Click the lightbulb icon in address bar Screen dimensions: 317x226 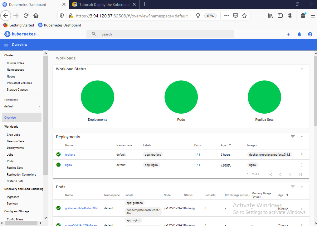pyautogui.click(x=198, y=16)
